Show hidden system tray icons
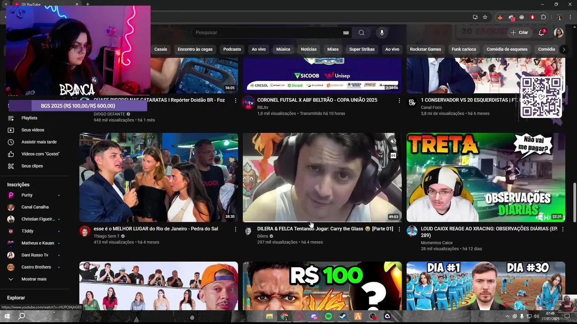The image size is (577, 324). tap(507, 316)
